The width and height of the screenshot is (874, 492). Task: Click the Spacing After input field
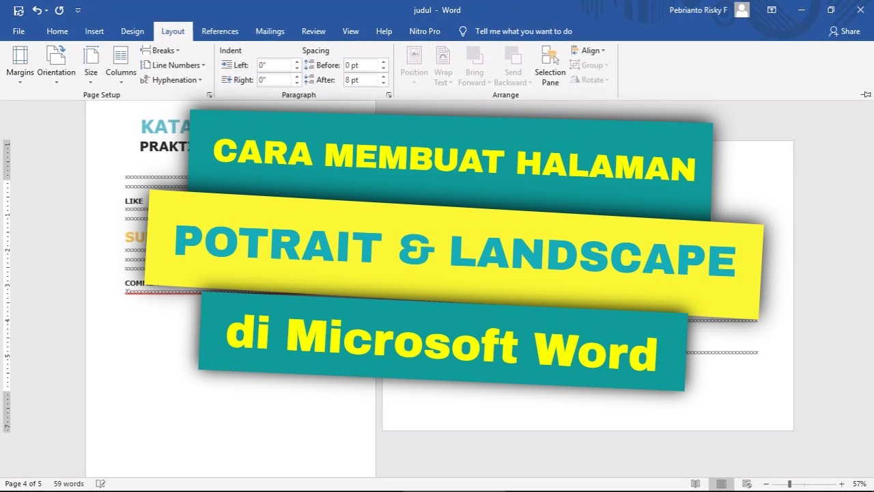coord(361,80)
